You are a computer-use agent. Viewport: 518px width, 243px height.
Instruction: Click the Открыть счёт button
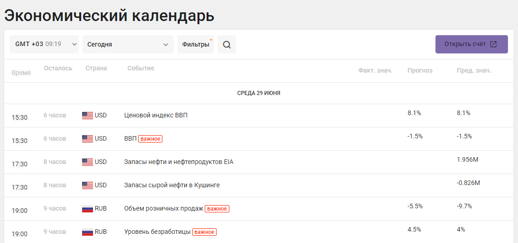click(471, 44)
